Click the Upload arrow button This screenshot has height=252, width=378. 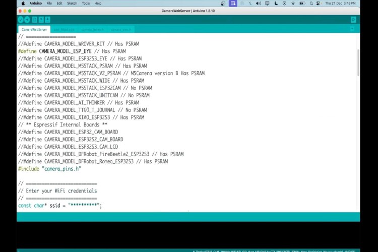tap(27, 20)
